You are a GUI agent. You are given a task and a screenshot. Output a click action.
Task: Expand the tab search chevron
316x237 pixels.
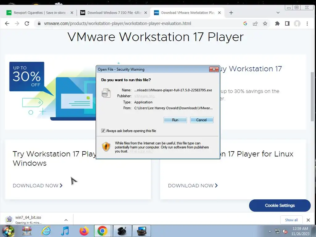278,13
